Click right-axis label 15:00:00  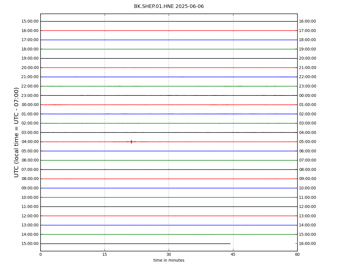click(308, 234)
